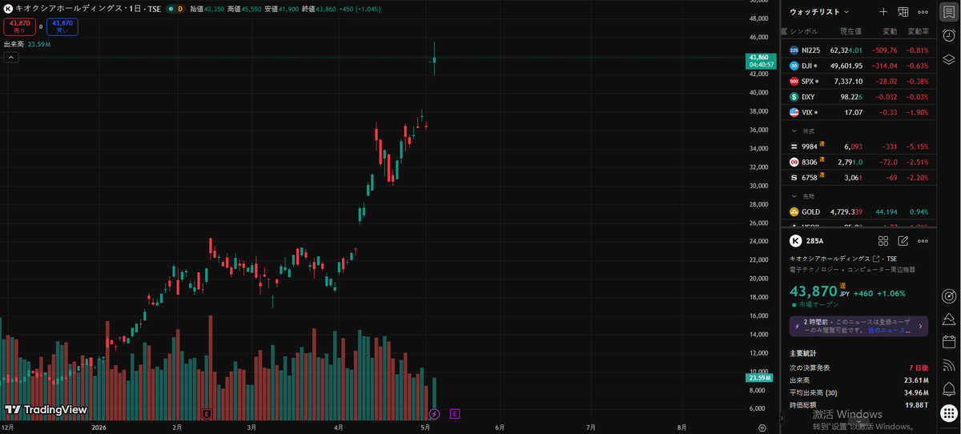Open the object tree layers icon

point(948,59)
